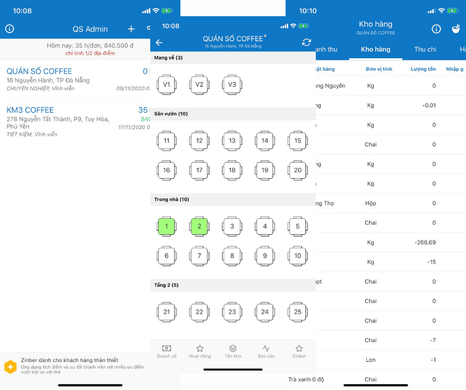Open occupied green table 2

(x=199, y=226)
